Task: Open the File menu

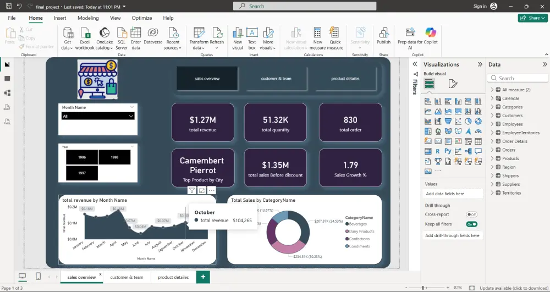Action: pos(12,18)
